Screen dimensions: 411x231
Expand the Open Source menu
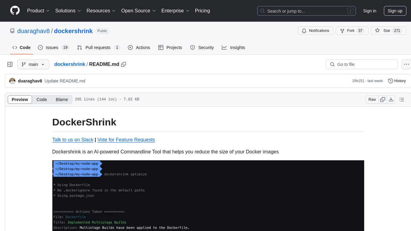138,11
